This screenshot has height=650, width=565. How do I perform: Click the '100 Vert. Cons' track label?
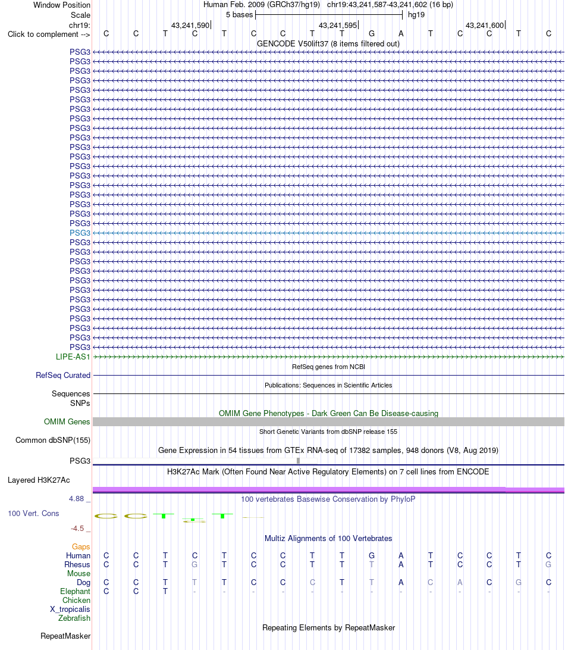tap(33, 513)
